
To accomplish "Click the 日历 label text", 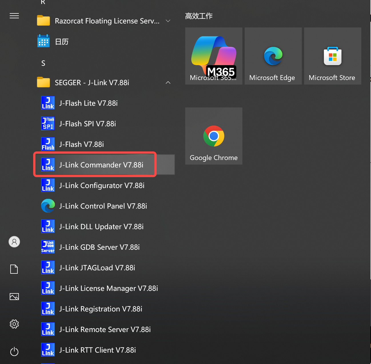I will point(62,42).
